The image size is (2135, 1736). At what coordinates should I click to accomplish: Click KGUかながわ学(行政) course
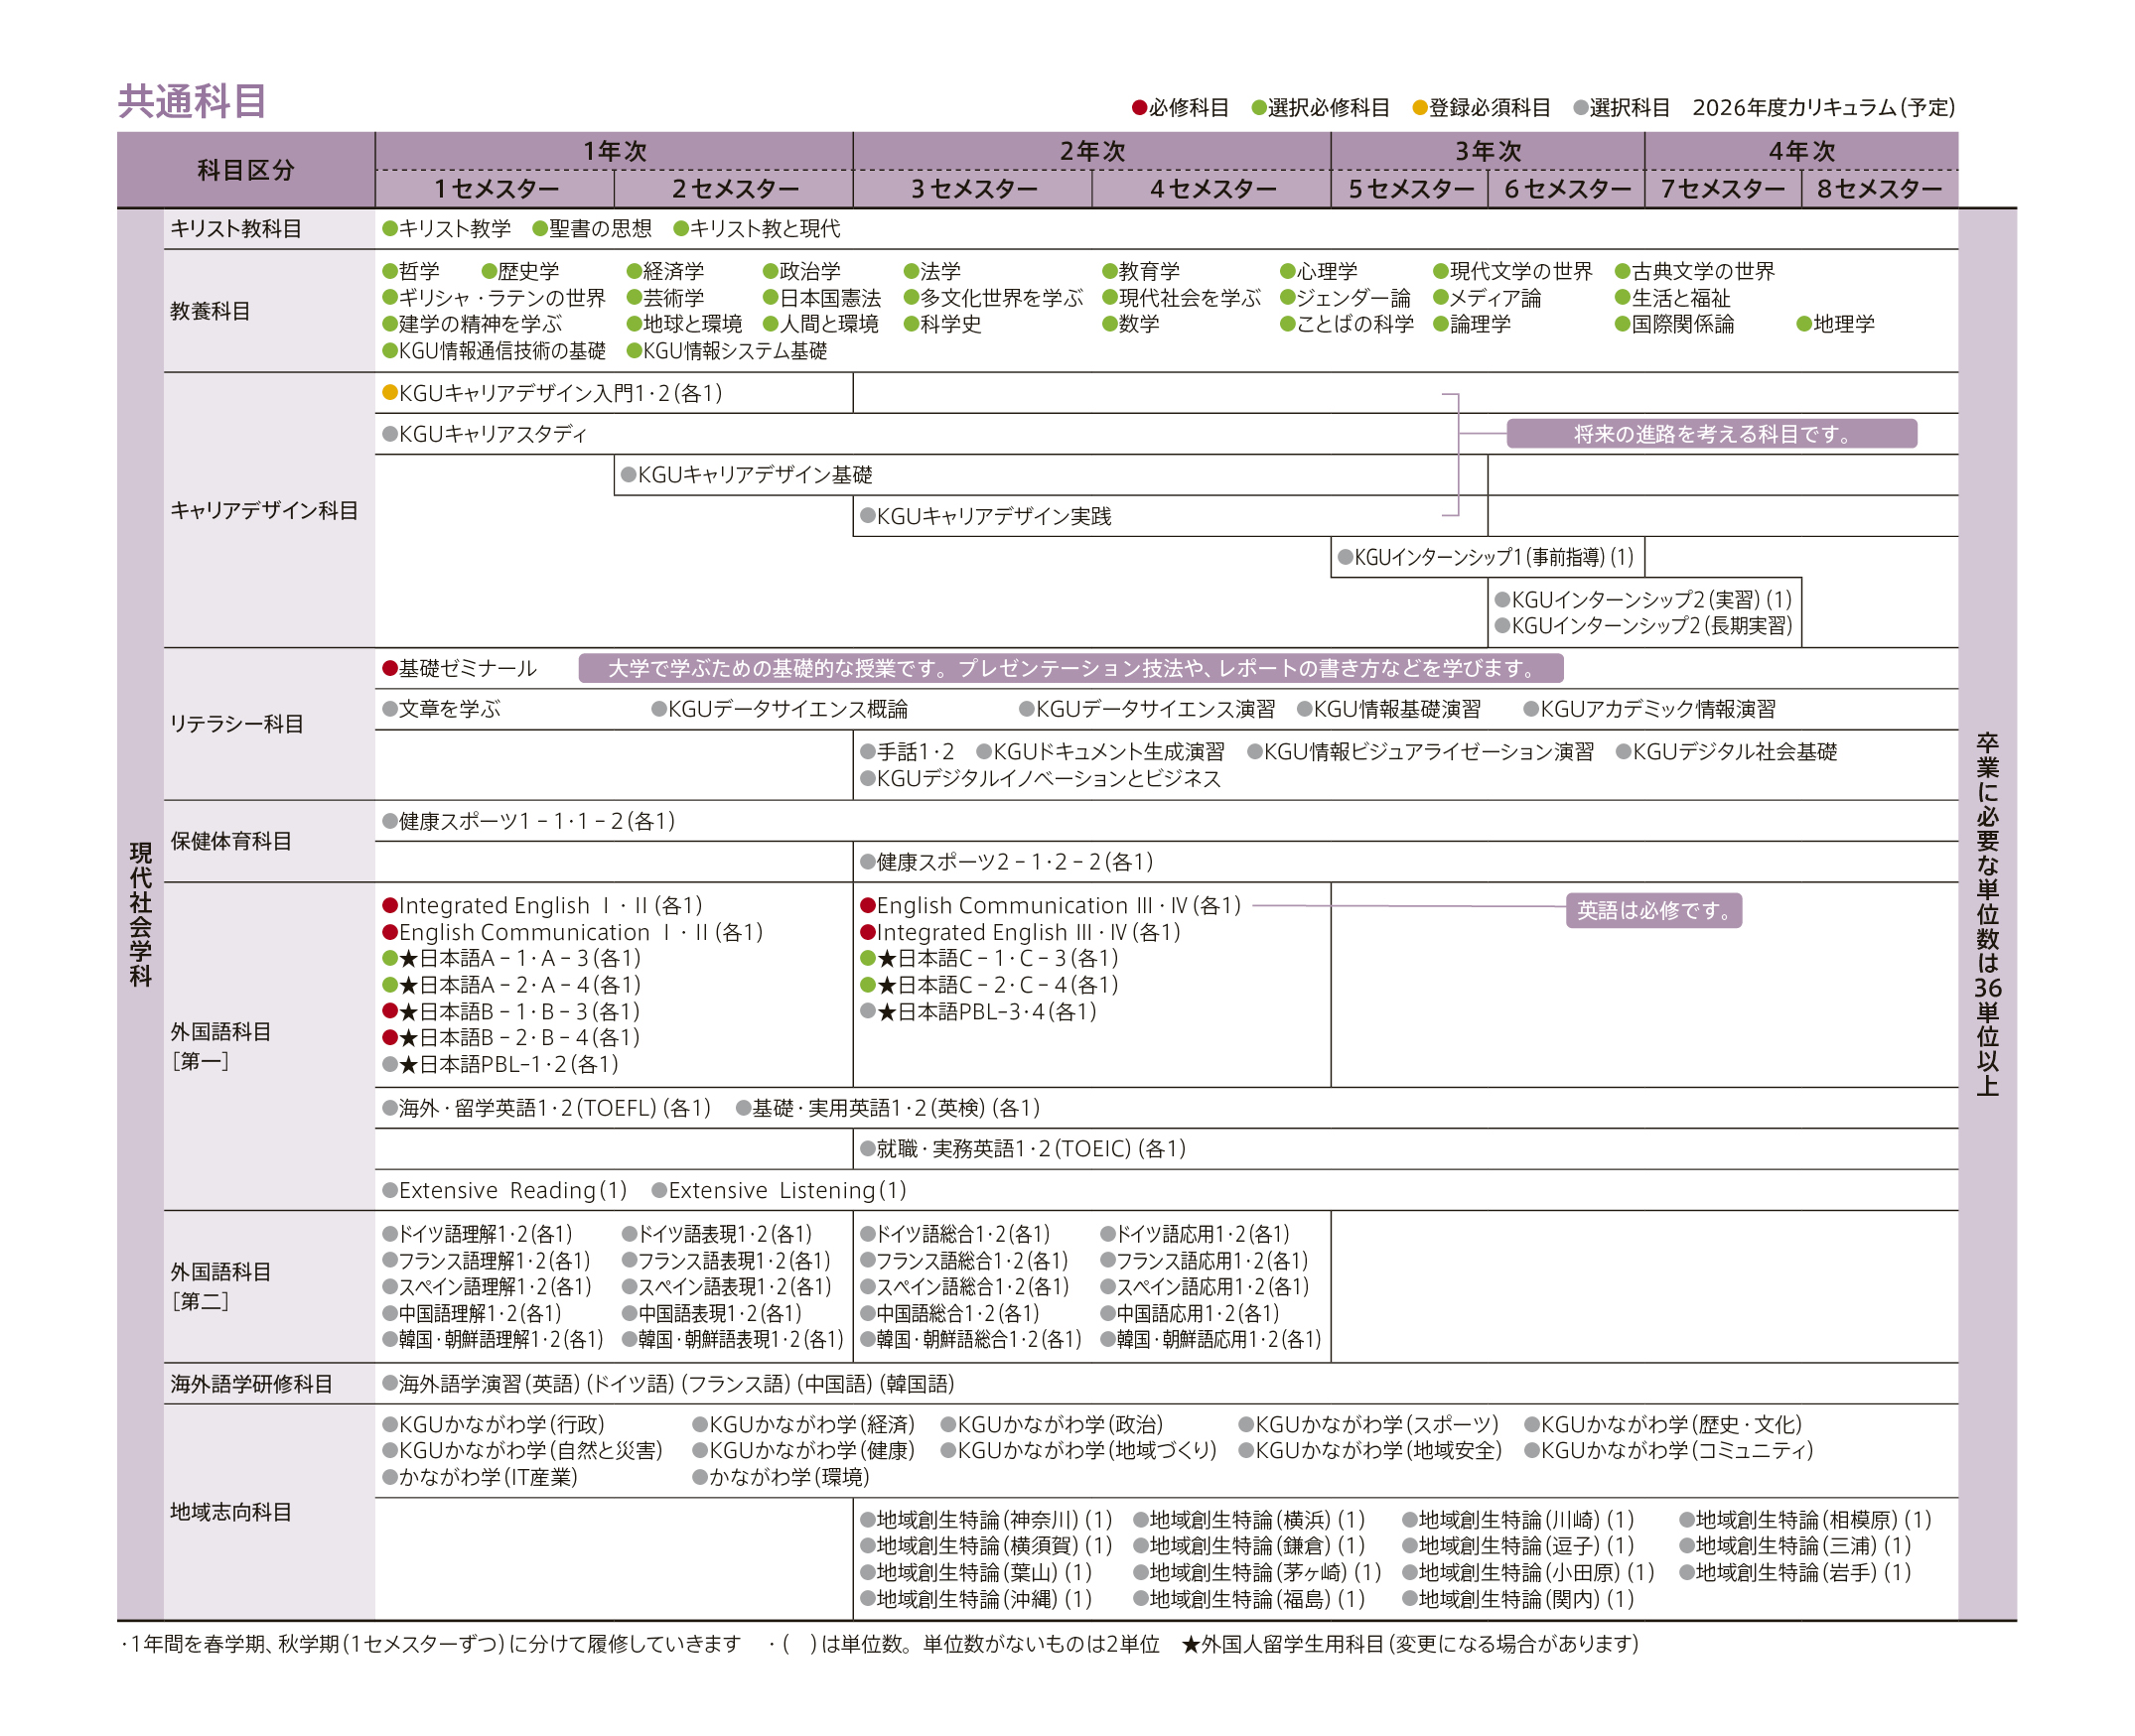[495, 1424]
